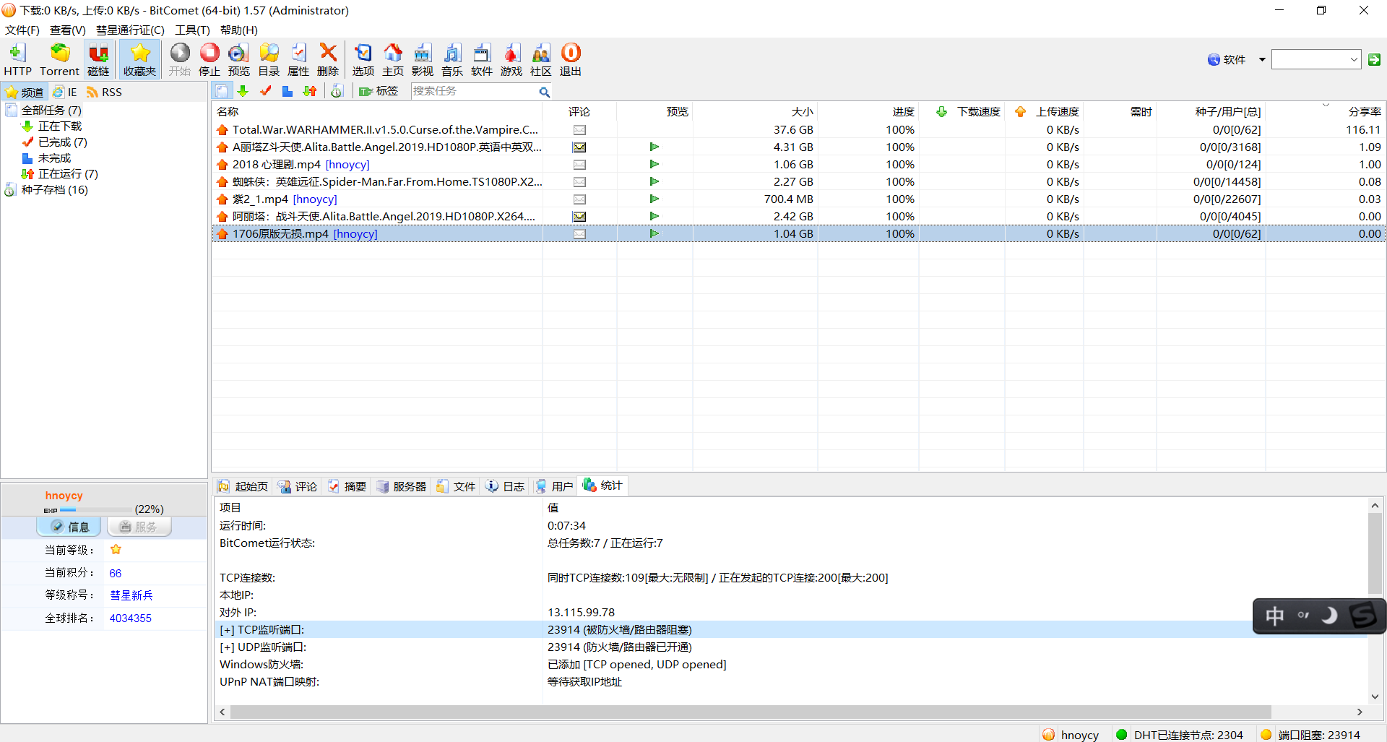
Task: Toggle the 收藏夹 favorites panel button
Action: (x=139, y=59)
